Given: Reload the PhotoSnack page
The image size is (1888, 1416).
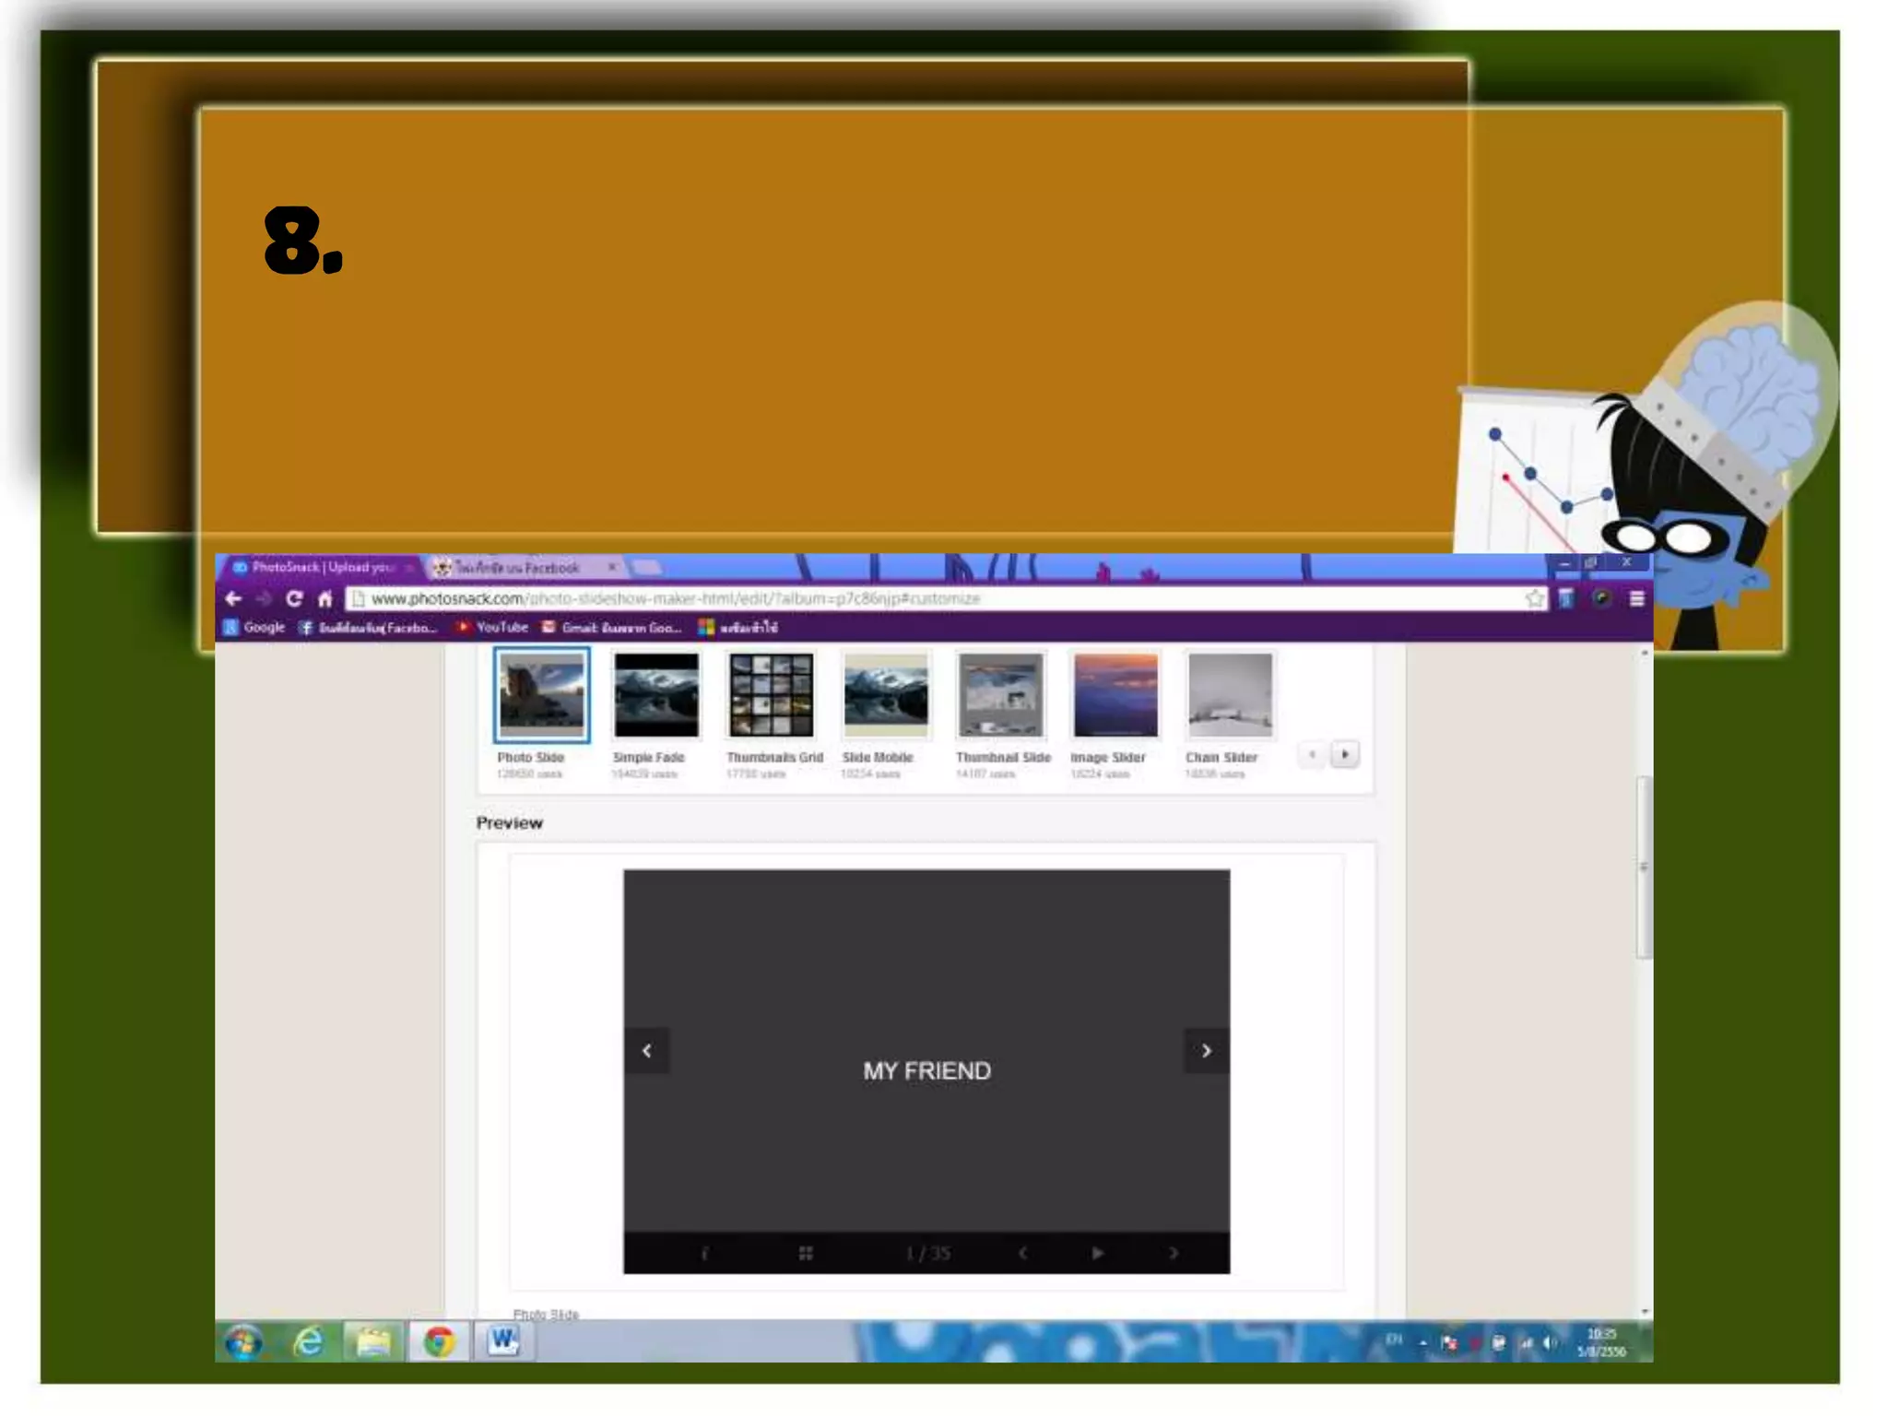Looking at the screenshot, I should point(294,598).
